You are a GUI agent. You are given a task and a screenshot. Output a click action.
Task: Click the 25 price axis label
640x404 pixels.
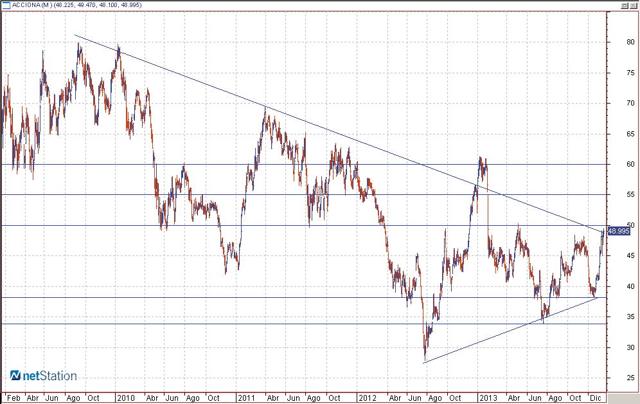click(630, 378)
